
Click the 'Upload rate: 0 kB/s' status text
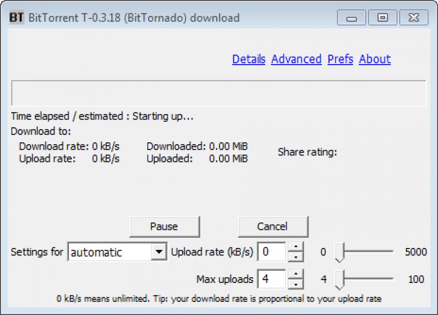(69, 159)
